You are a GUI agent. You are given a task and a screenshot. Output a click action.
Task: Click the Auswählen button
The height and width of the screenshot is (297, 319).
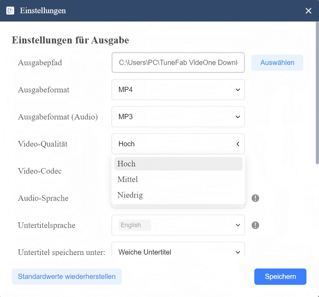(x=277, y=63)
